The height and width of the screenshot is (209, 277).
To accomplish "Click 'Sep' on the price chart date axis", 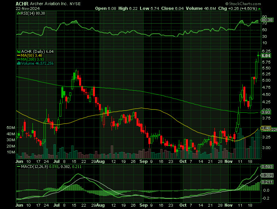I will (x=143, y=161).
